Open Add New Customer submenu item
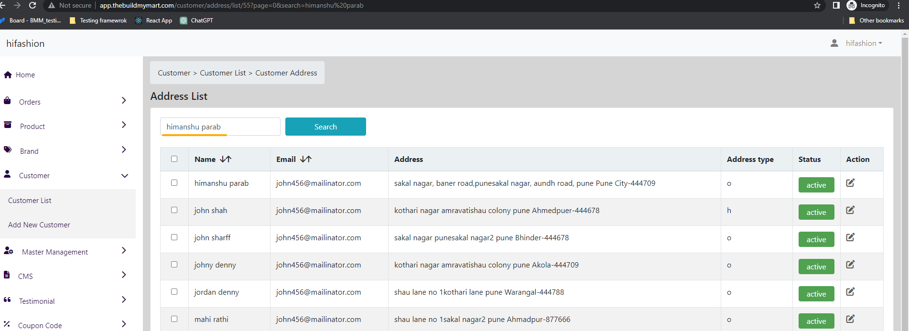Screen dimensions: 909x331 [x=39, y=225]
